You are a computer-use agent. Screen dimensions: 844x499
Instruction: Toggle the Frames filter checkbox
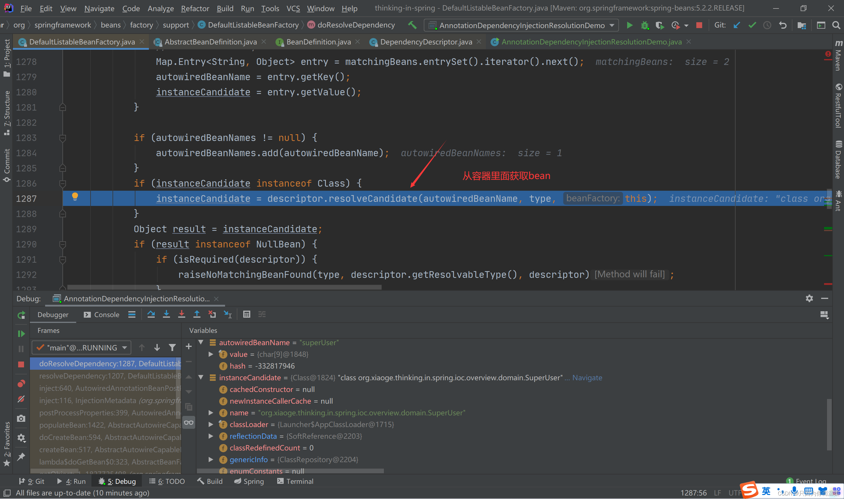tap(173, 347)
